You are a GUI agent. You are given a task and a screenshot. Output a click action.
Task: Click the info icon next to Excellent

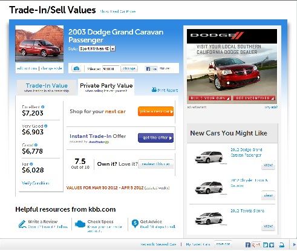pyautogui.click(x=43, y=107)
